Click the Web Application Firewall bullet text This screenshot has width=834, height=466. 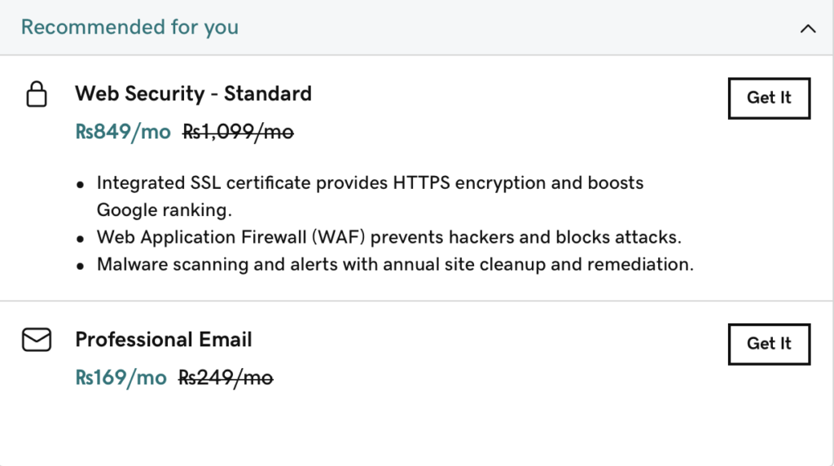(x=388, y=237)
